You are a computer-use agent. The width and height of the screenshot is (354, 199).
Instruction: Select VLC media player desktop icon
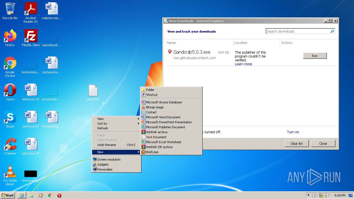tap(10, 175)
